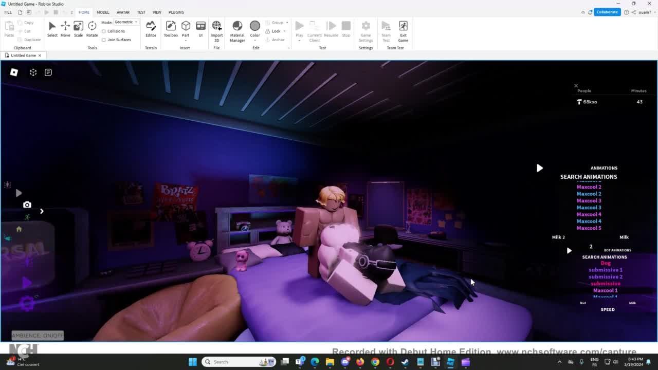Toggle the Join Surfaces checkbox

(104, 40)
